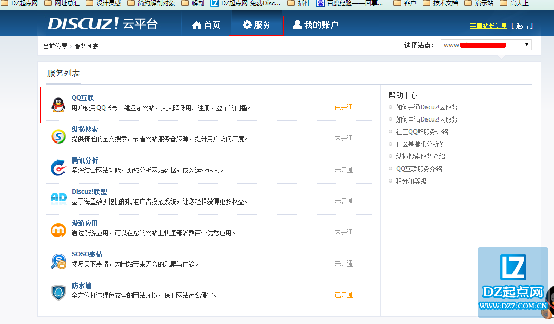
Task: Click 未开通 status for 漫游应用
Action: pyautogui.click(x=344, y=232)
